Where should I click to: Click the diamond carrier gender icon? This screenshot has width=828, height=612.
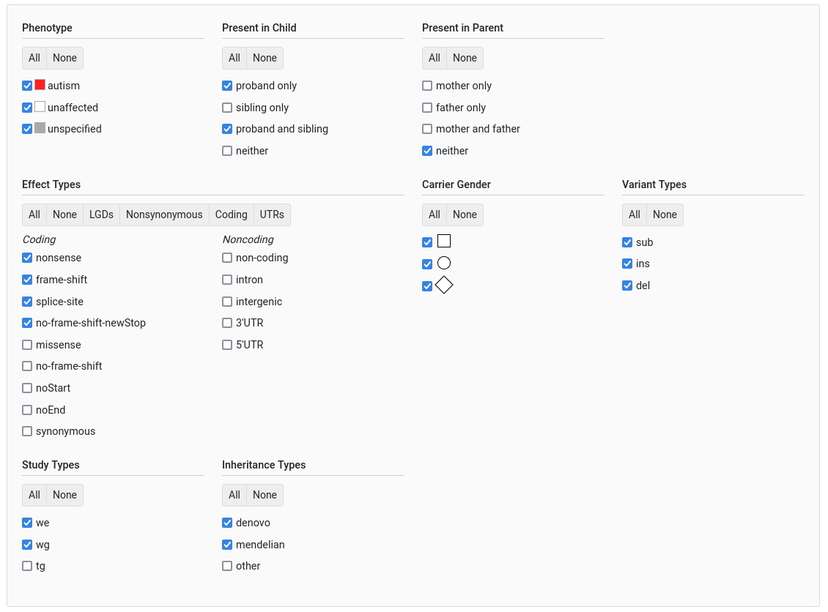pyautogui.click(x=443, y=286)
